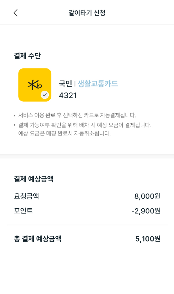Click the 자동취소 notice line
This screenshot has height=294, width=174.
(x=64, y=133)
